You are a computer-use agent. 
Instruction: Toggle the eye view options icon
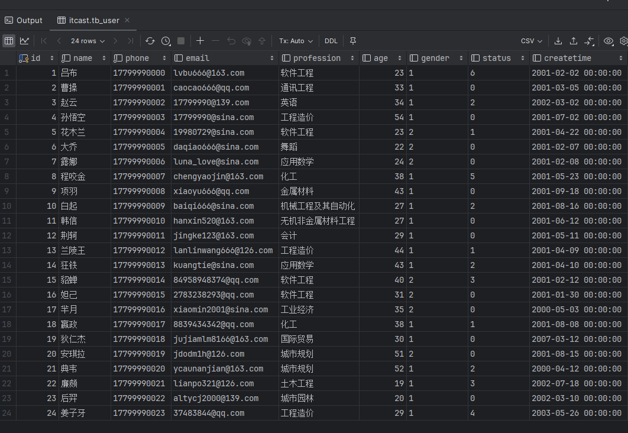tap(608, 41)
